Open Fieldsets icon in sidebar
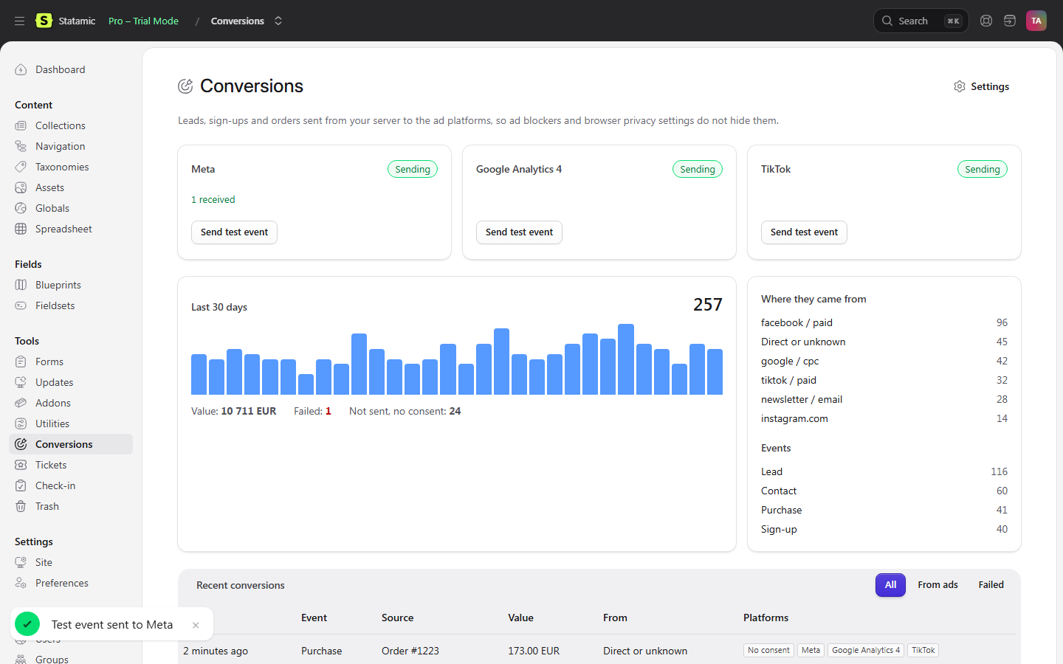 pyautogui.click(x=21, y=305)
